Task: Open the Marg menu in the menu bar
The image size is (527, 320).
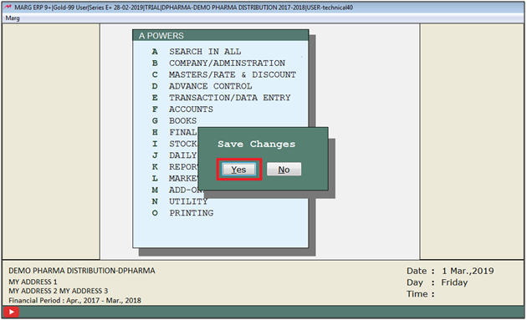Action: click(13, 18)
